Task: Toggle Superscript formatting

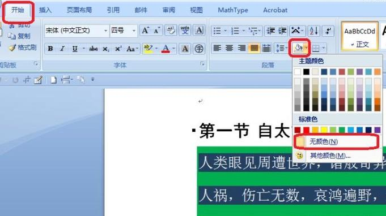Action: coord(118,49)
